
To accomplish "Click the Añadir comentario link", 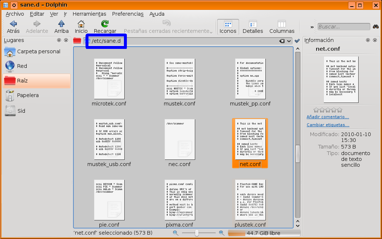I will click(x=328, y=117).
